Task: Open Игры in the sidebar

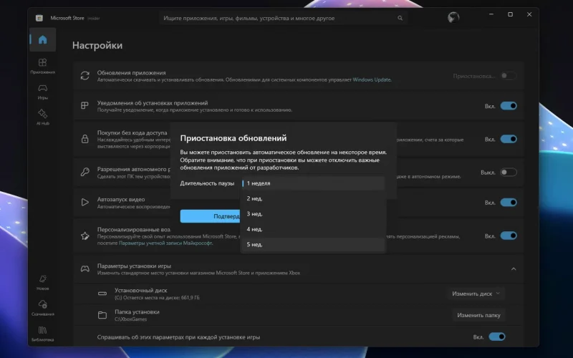Action: click(x=43, y=92)
